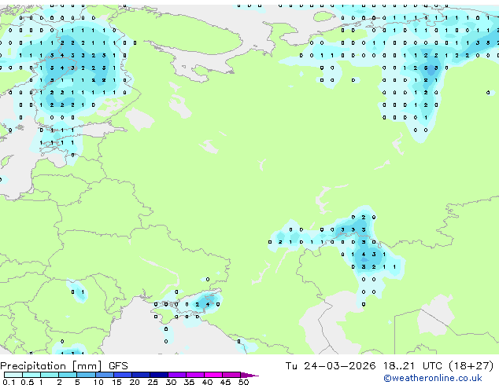
Task: Select the 2–5 mm legend swatch
Action: (68, 375)
